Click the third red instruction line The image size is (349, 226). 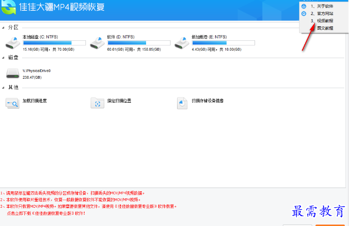point(89,206)
